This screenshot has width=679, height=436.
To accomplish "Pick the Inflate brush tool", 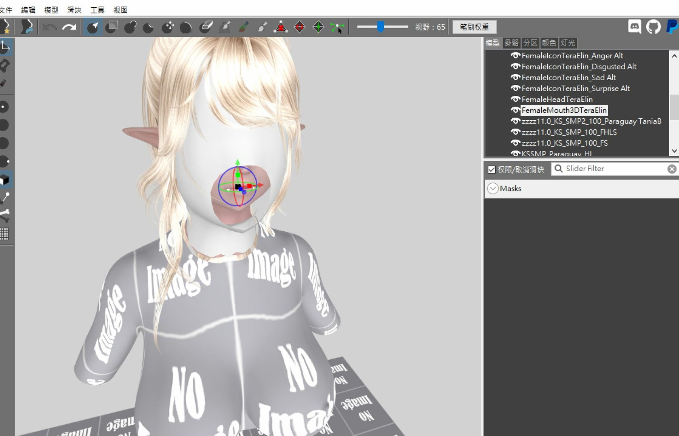I will 130,27.
